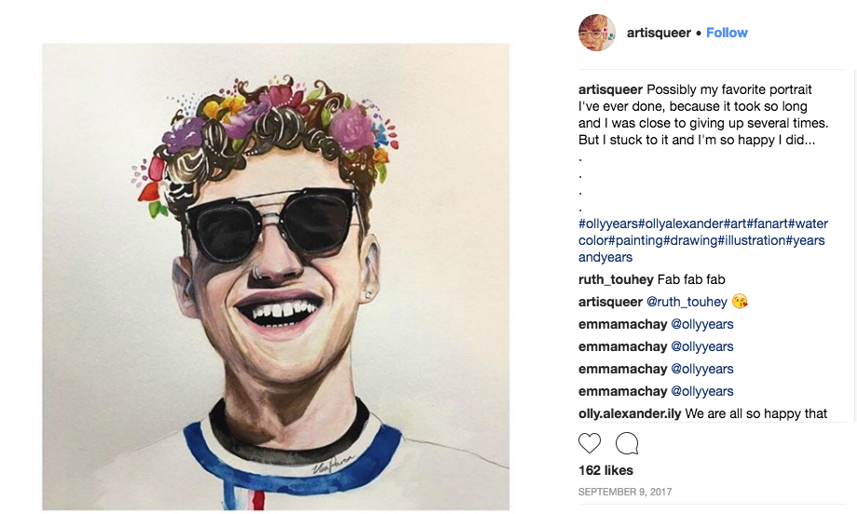The height and width of the screenshot is (514, 857).
Task: Open the #drawing hashtag
Action: (692, 240)
